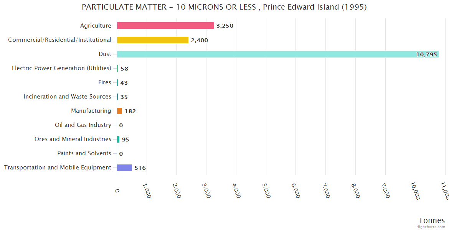Click the 516 Transportation data label
The image size is (449, 230).
[x=140, y=168]
